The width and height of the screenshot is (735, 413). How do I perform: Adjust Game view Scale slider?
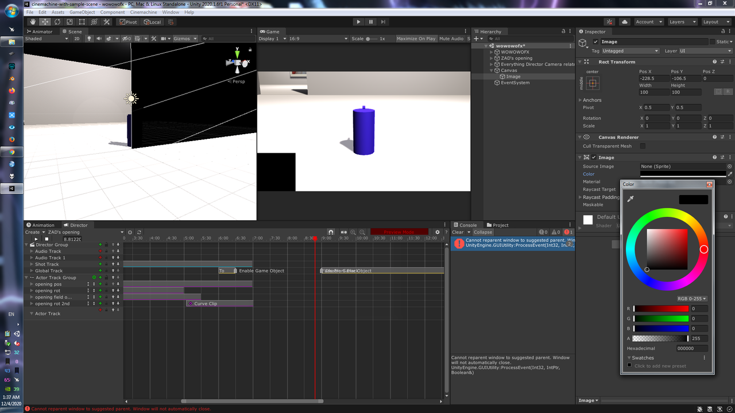(x=373, y=38)
